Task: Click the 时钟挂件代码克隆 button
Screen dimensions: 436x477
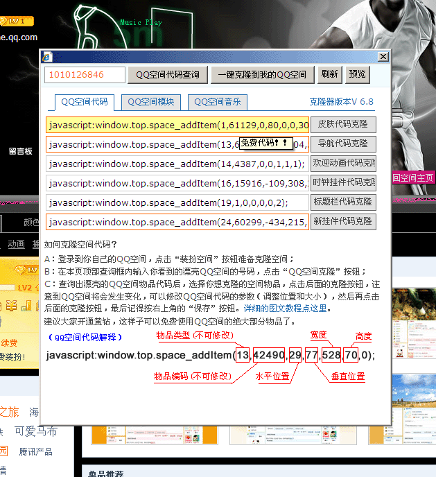Action: (x=343, y=183)
